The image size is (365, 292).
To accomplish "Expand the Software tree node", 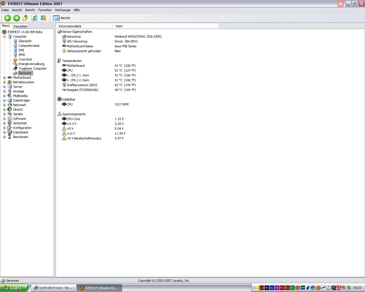I will [4, 119].
